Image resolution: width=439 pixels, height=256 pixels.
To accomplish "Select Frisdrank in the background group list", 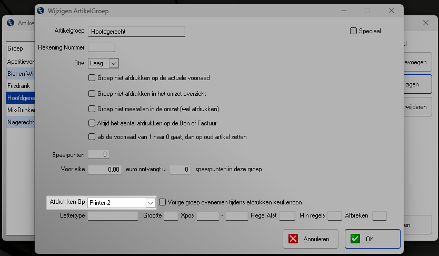I will (x=18, y=85).
